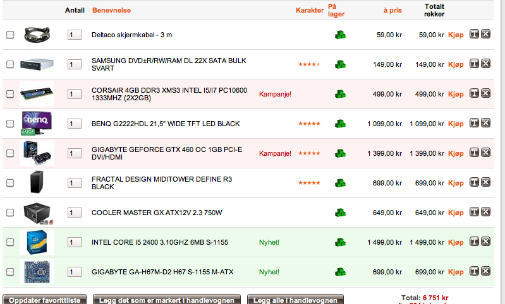The image size is (505, 304).
Task: Click Kjøp for Gigabyte GeForce GTX 460
Action: tap(456, 153)
